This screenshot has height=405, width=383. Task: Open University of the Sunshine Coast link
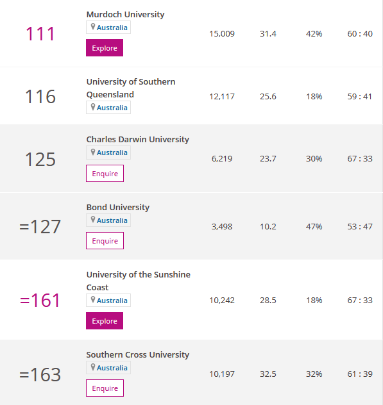[x=139, y=281]
